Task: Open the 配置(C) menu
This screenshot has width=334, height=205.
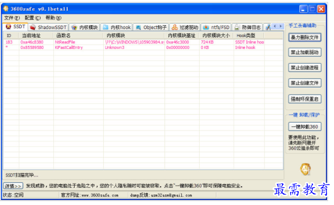Action: pos(33,18)
